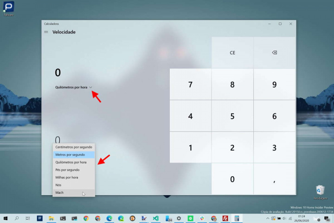Image resolution: width=334 pixels, height=223 pixels.
Task: Choose Nós from the unit list
Action: point(73,185)
